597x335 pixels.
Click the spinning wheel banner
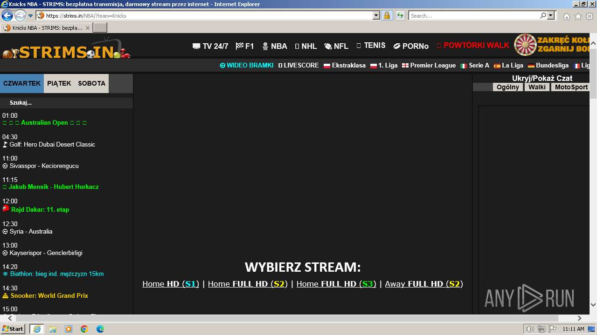tap(553, 45)
